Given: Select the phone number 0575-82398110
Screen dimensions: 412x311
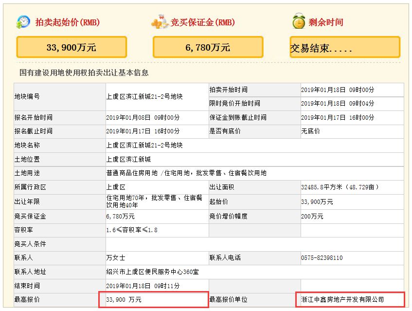Looking at the screenshot, I should 322,257.
